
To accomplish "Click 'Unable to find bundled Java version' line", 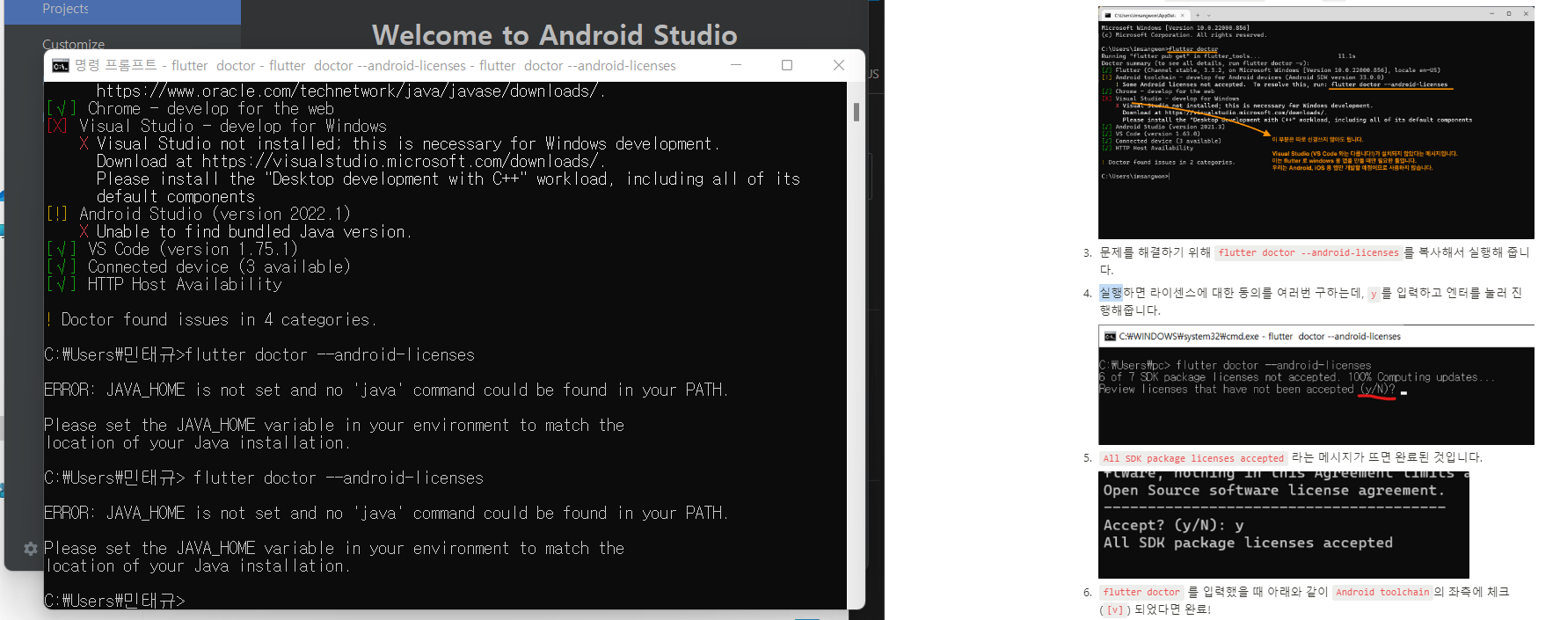I will click(x=246, y=232).
